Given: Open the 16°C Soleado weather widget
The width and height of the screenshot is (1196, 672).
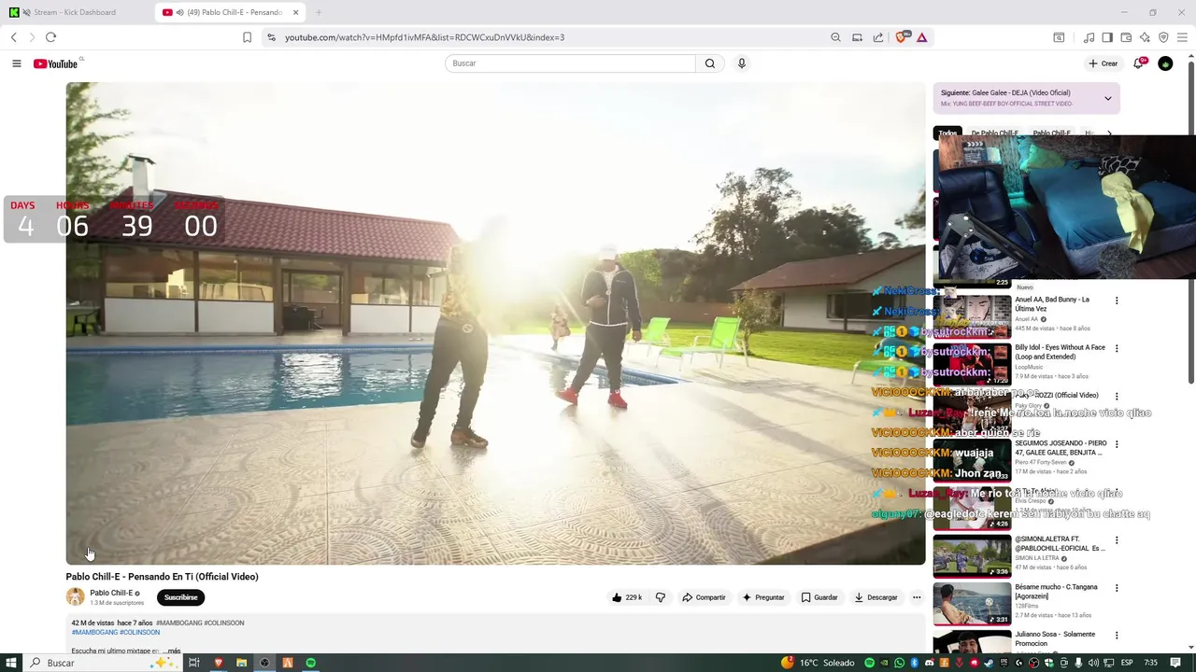Looking at the screenshot, I should pyautogui.click(x=819, y=663).
